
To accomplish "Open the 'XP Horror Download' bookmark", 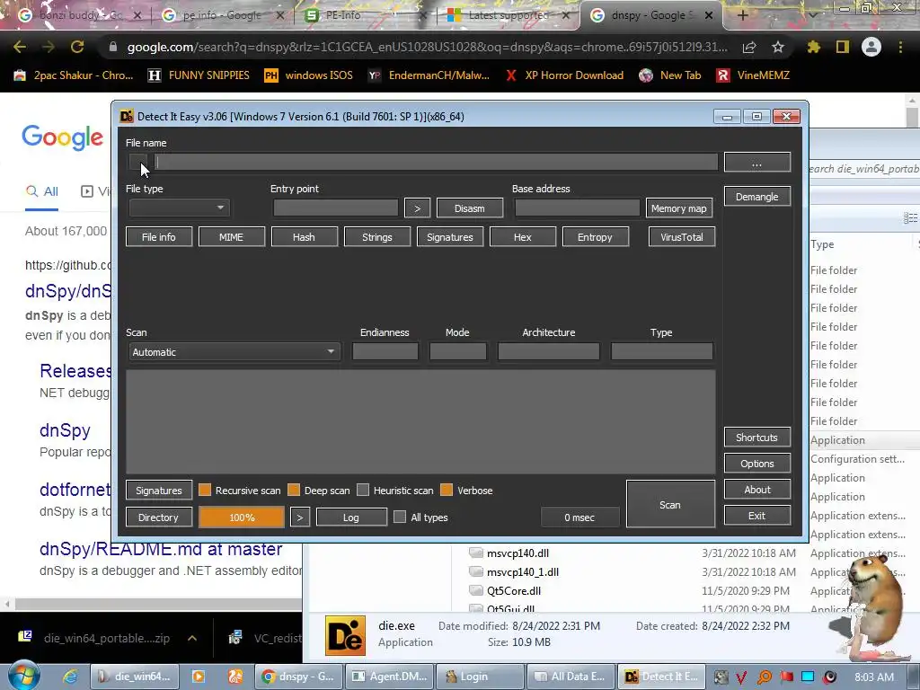I will pyautogui.click(x=564, y=75).
